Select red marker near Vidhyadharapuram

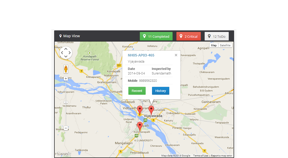[140, 110]
